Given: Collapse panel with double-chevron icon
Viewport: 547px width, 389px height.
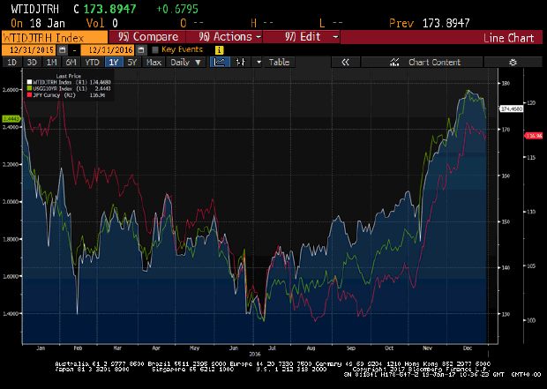Looking at the screenshot, I should click(x=345, y=62).
